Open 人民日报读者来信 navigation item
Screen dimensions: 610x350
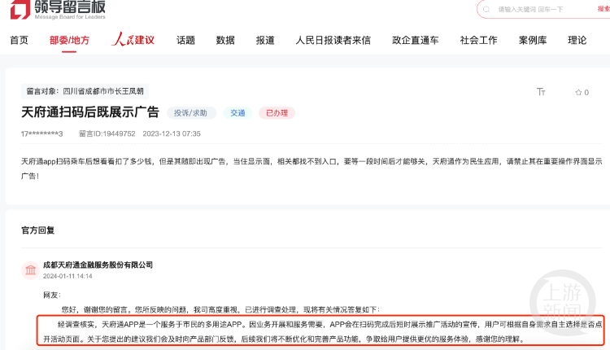(x=333, y=40)
